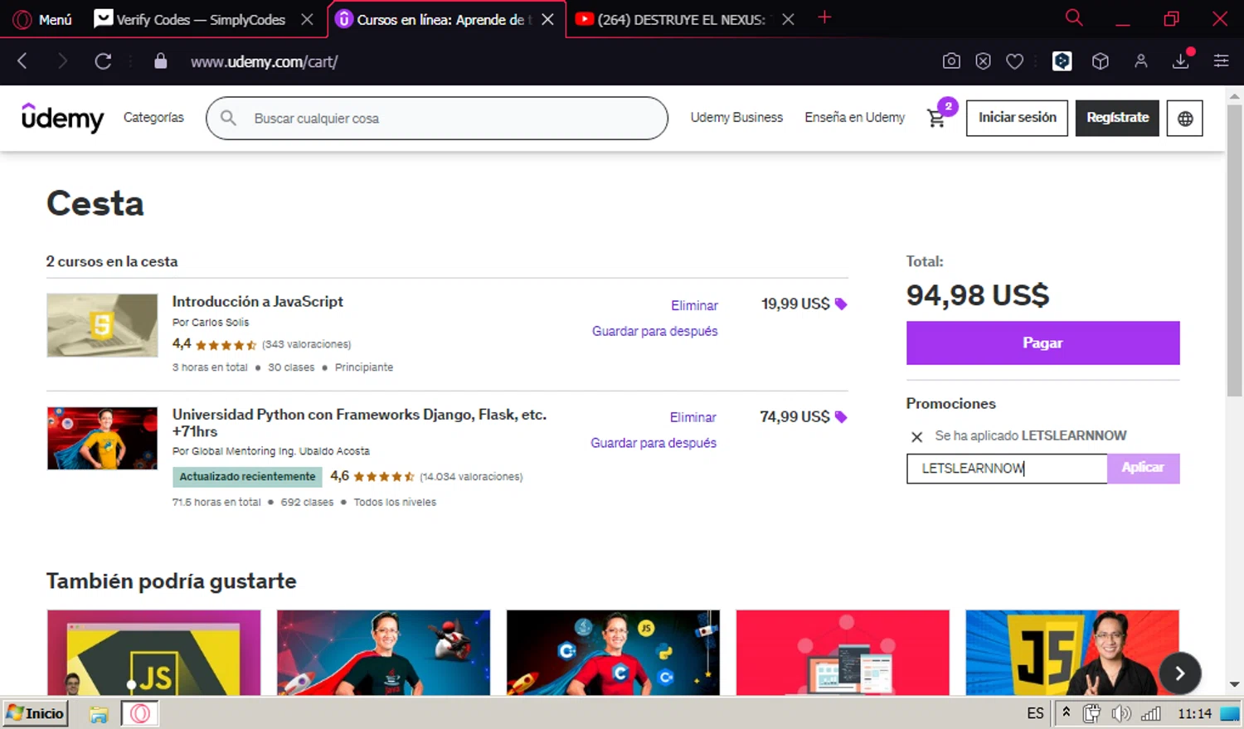Open Opera easy setup menu icon
Viewport: 1244px width, 729px height.
pyautogui.click(x=1221, y=61)
